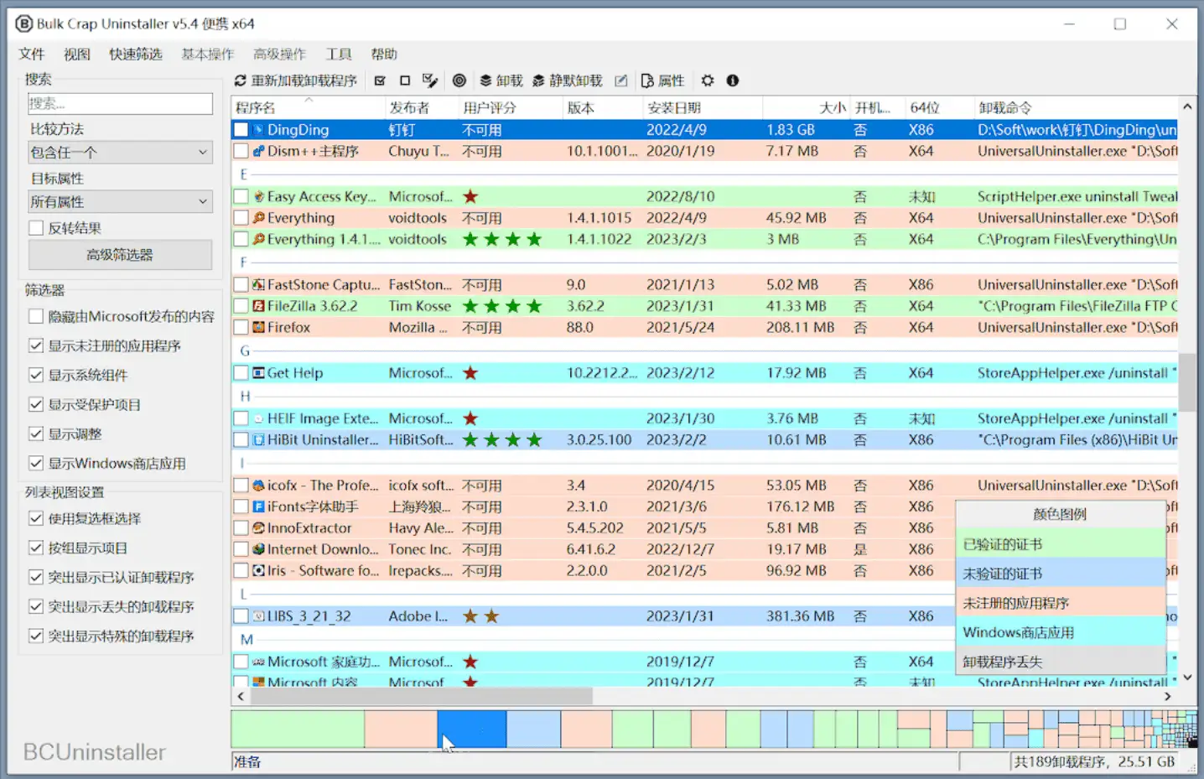The image size is (1204, 779).
Task: Click the invert selection toolbar icon
Action: point(430,80)
